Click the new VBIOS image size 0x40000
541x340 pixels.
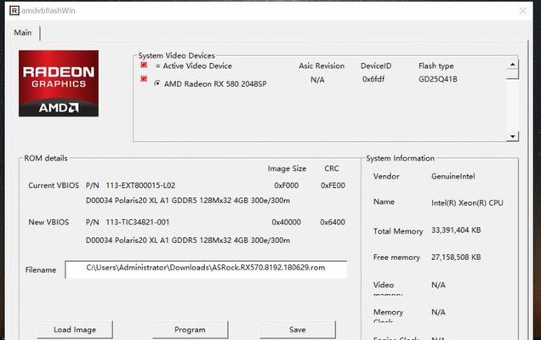287,222
